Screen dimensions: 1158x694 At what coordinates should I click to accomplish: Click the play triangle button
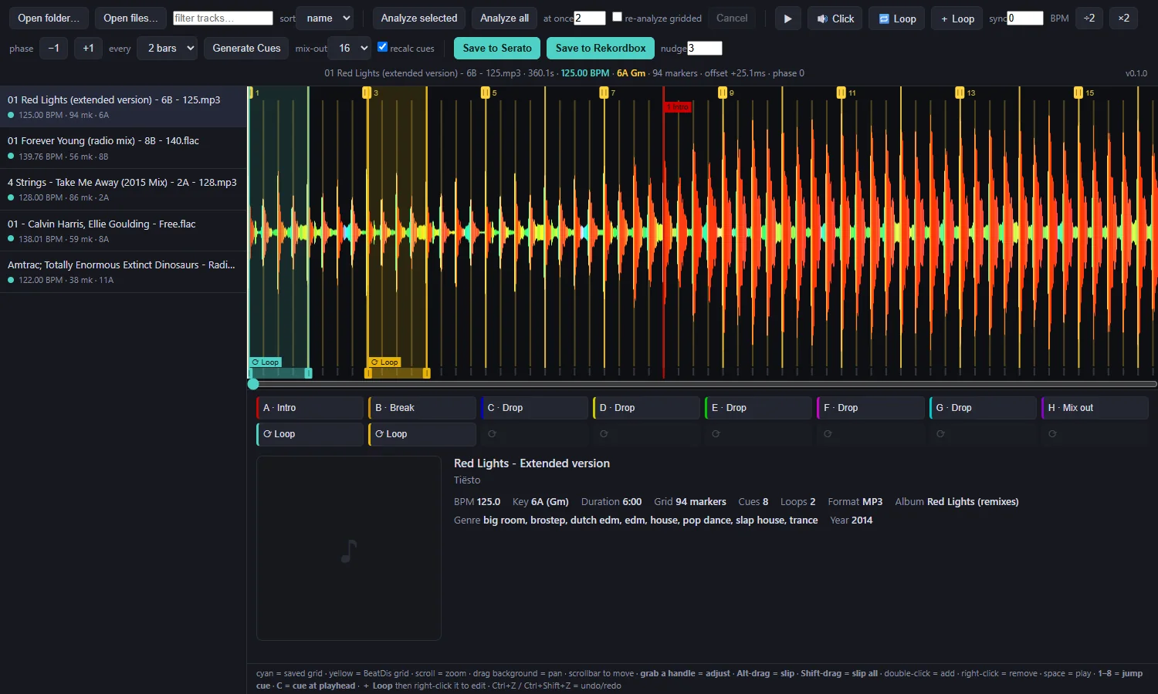(787, 18)
